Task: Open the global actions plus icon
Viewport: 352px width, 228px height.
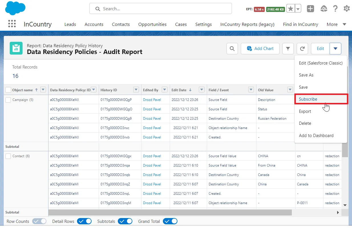Action: tap(310, 9)
